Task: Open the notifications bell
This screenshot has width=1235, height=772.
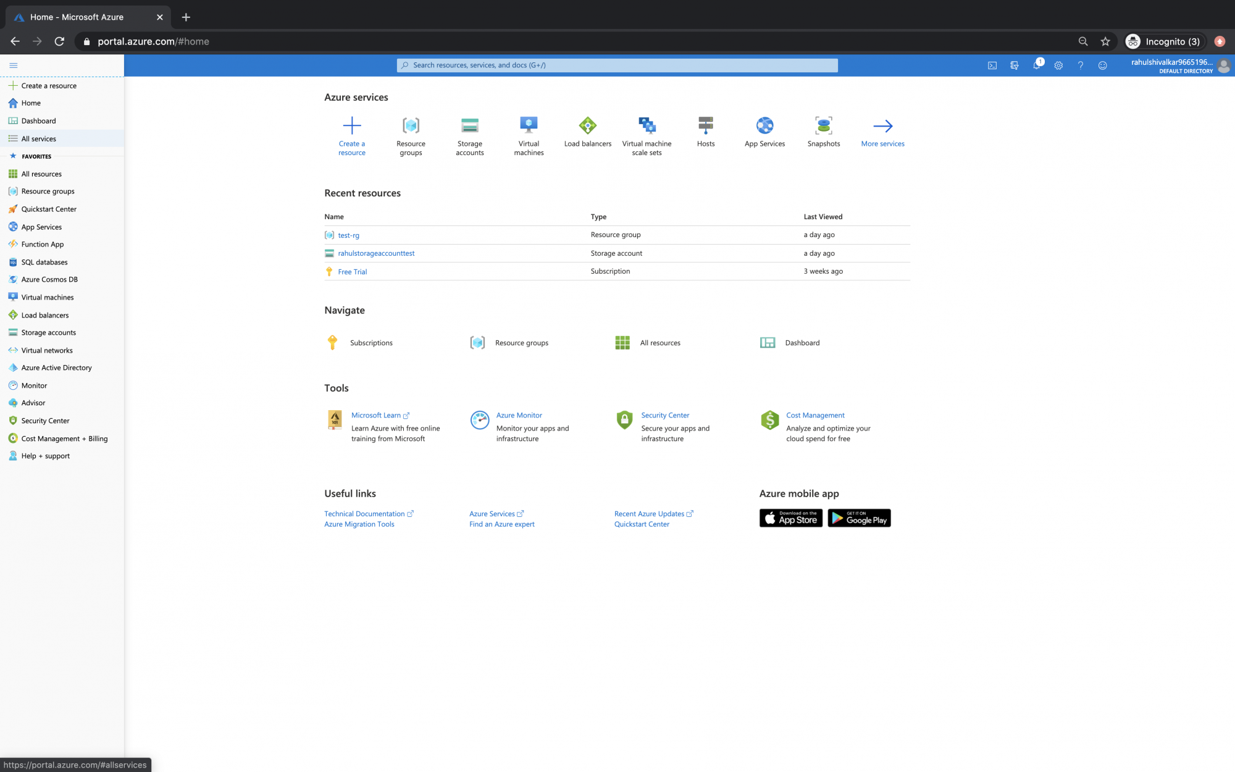Action: [1037, 65]
